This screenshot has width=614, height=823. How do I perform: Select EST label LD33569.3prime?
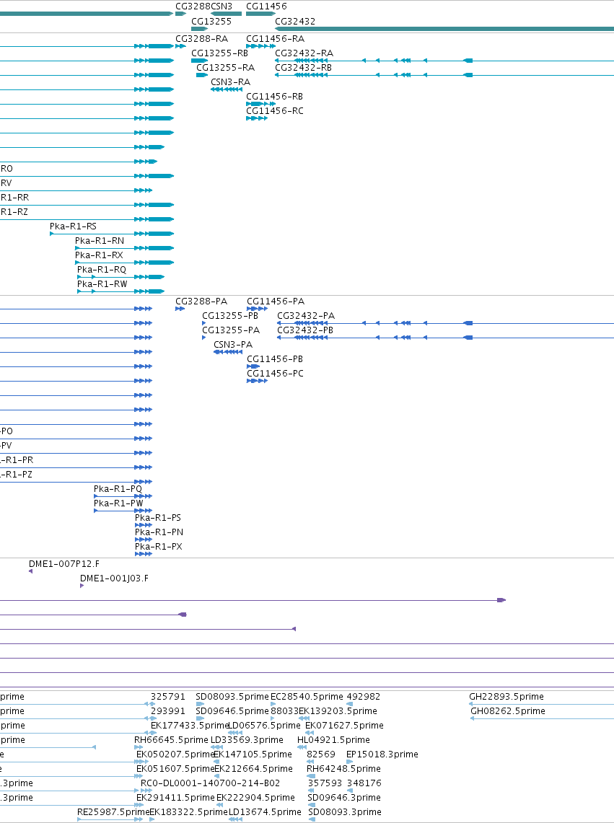click(x=247, y=740)
